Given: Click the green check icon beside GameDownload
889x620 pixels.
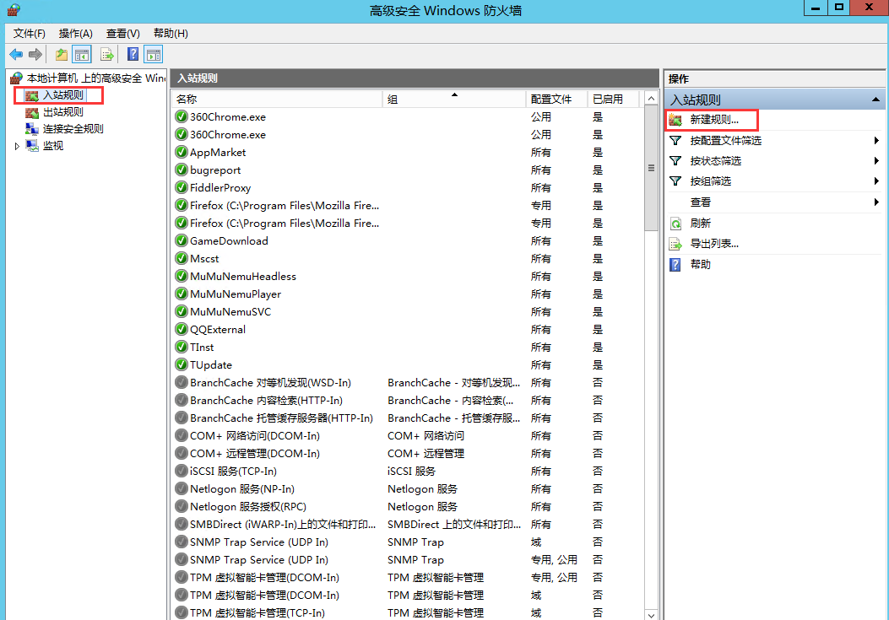Looking at the screenshot, I should tap(182, 241).
